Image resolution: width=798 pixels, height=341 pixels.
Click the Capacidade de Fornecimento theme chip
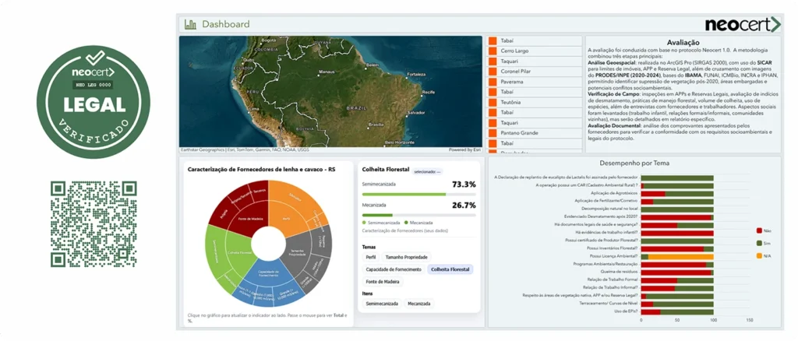394,269
